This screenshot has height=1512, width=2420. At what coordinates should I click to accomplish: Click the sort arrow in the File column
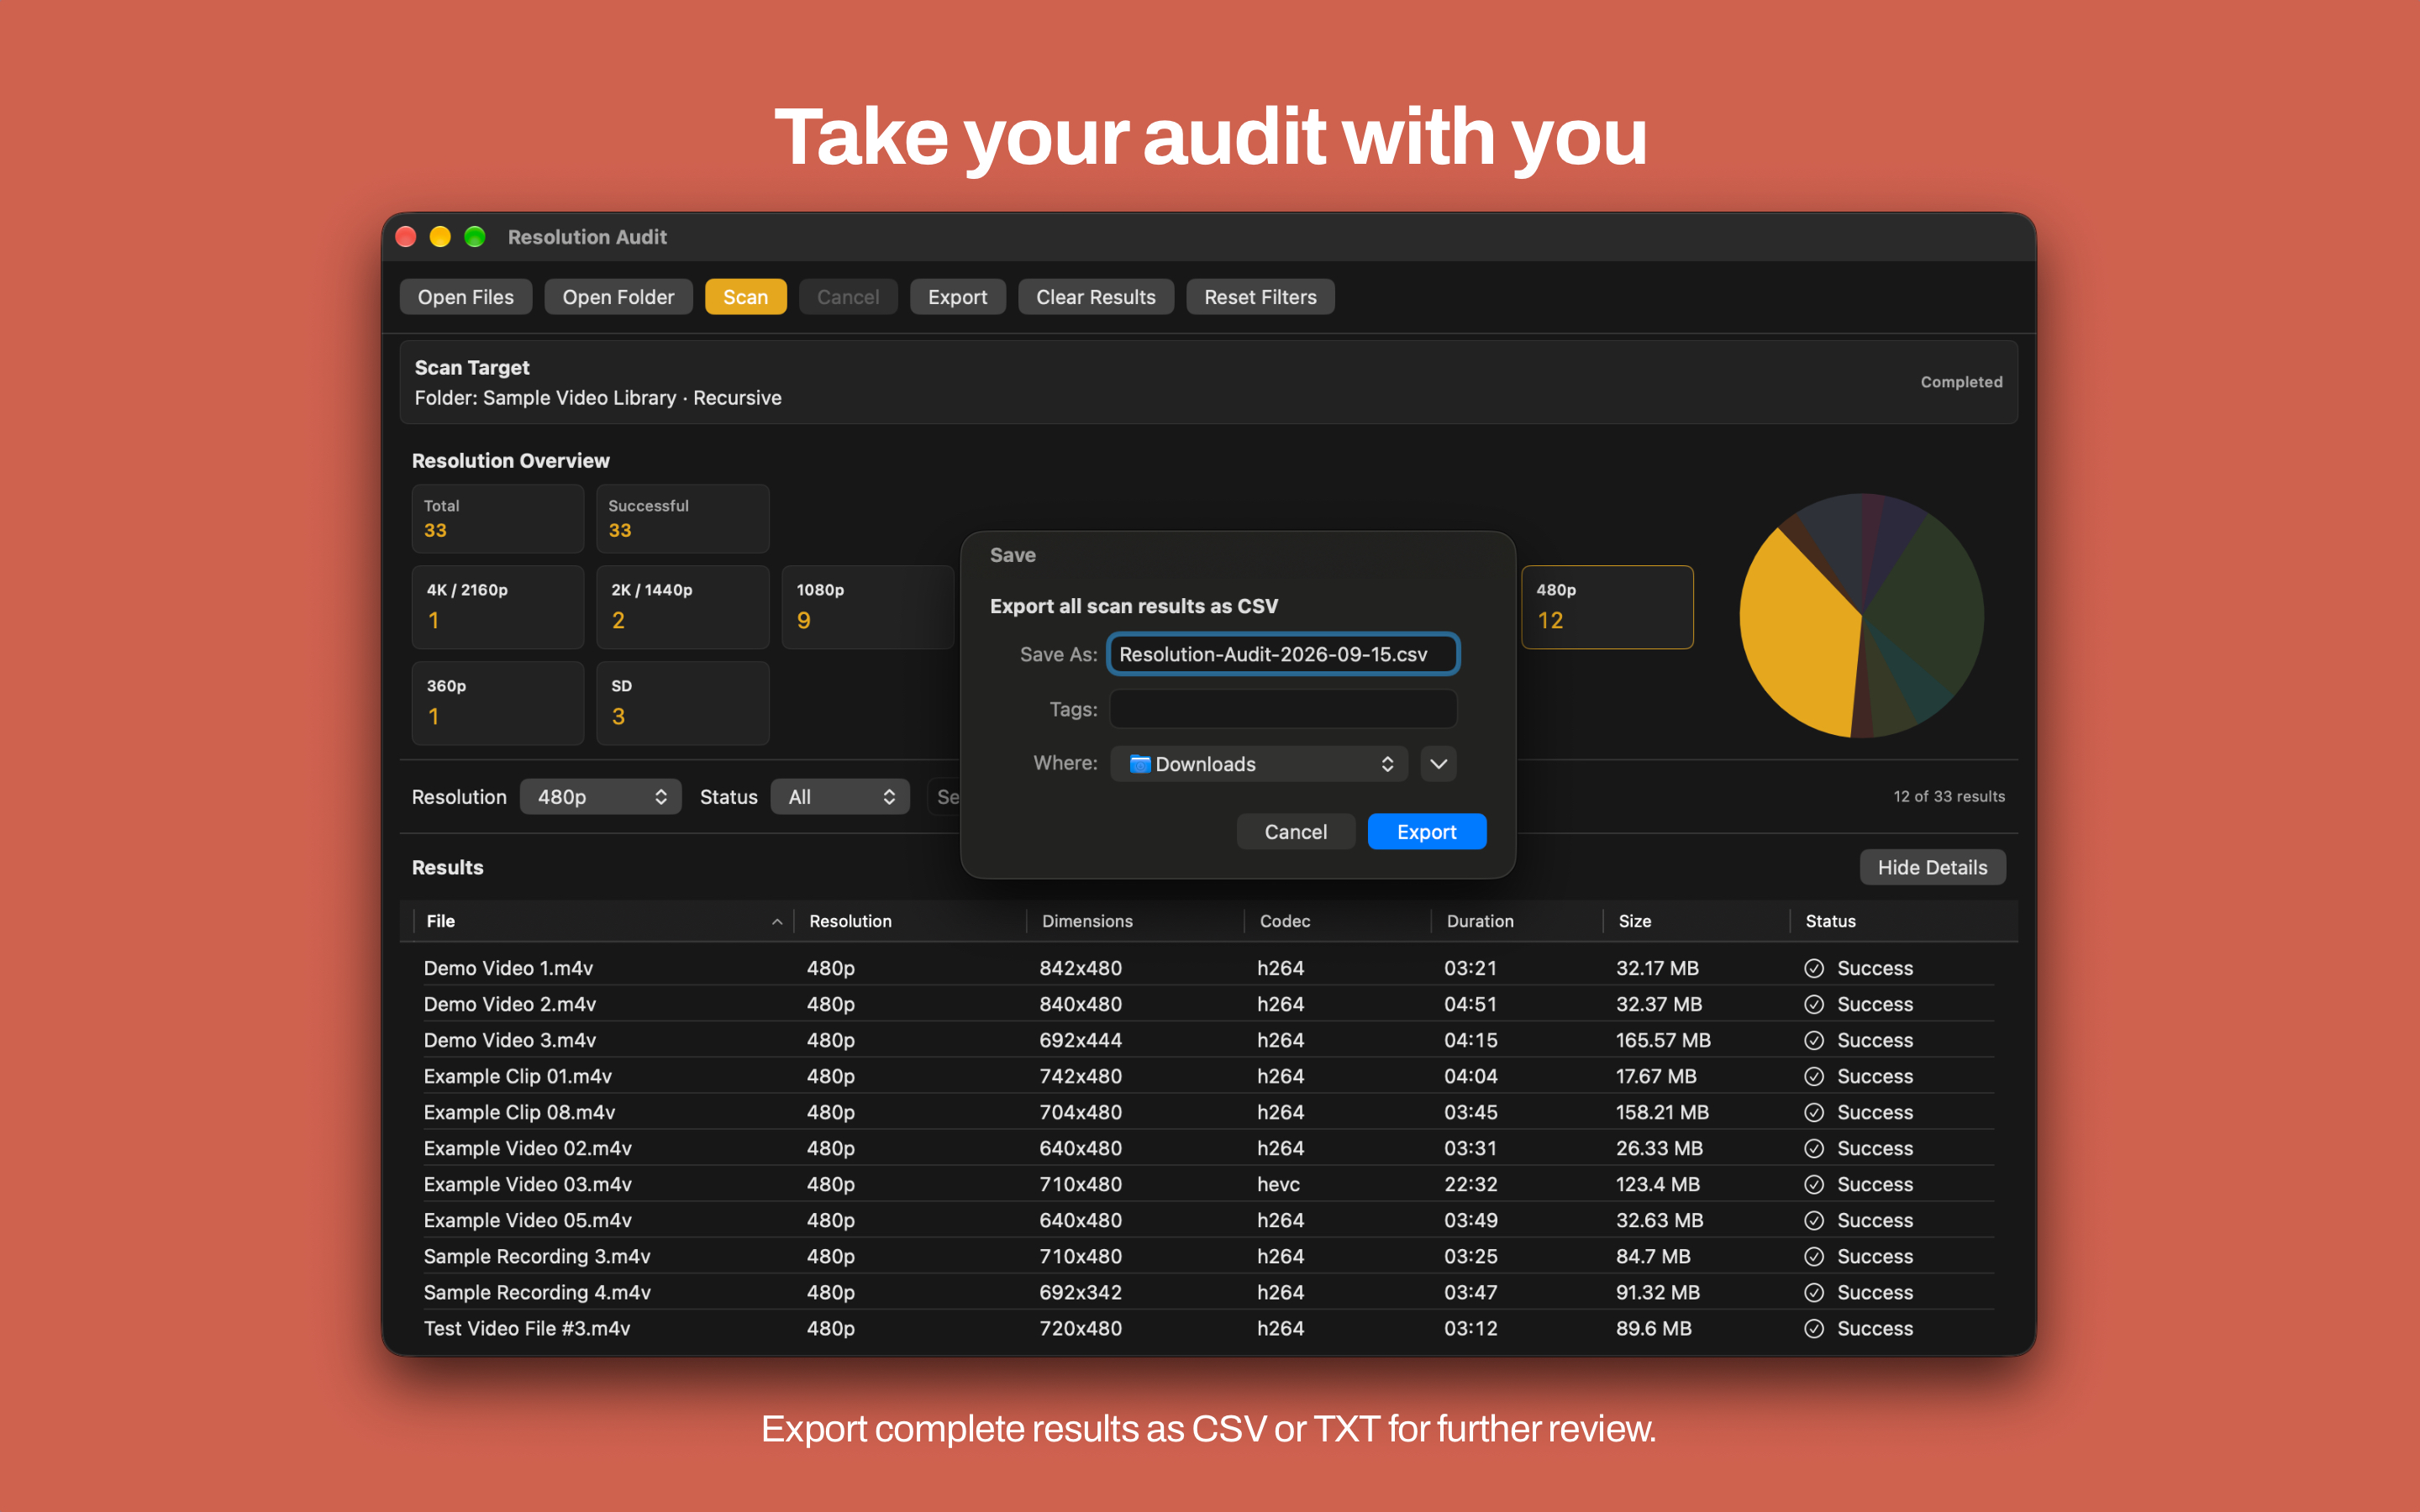(x=777, y=922)
